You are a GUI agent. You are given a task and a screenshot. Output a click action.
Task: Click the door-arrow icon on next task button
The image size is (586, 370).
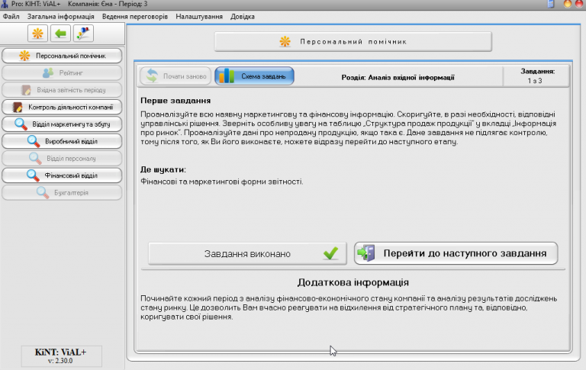point(366,253)
